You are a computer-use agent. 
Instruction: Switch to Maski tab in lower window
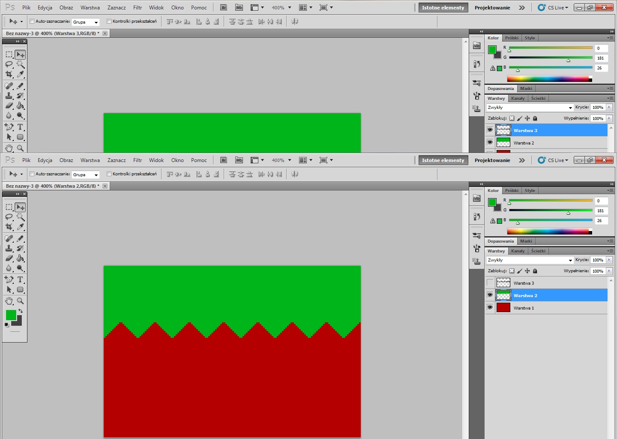526,241
